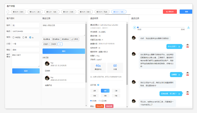Click the 客户备注 remarks textarea

coord(26,60)
